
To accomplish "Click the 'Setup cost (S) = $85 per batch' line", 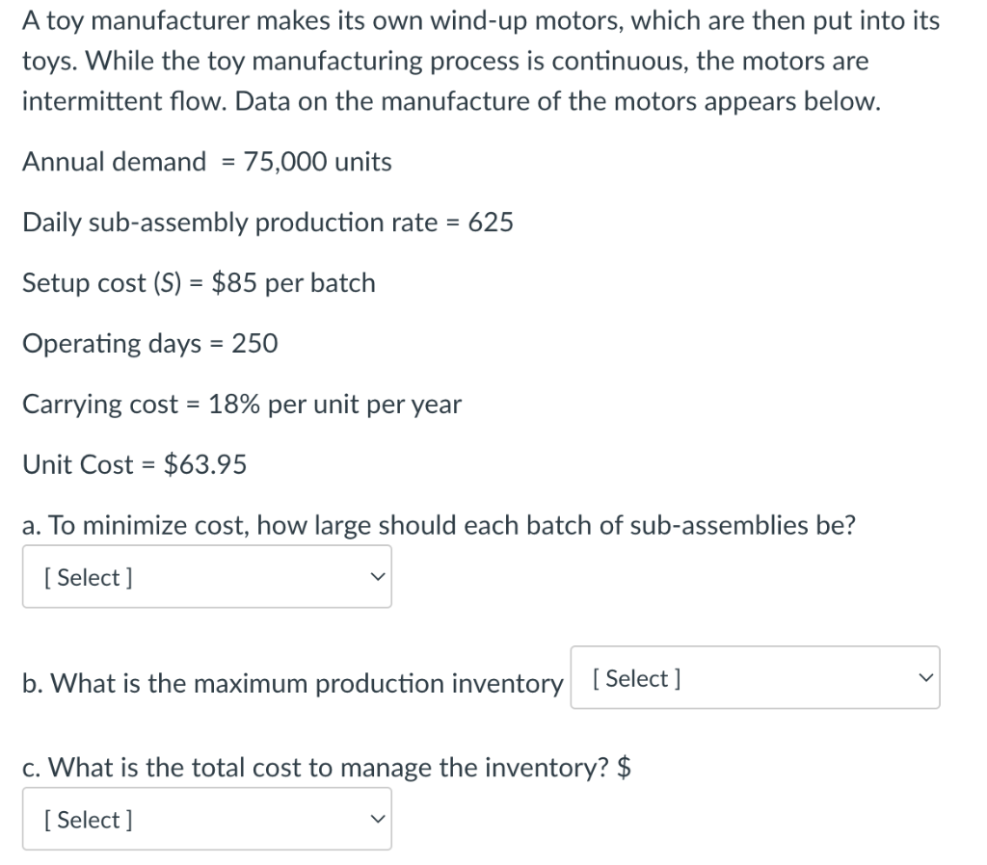I will click(199, 283).
